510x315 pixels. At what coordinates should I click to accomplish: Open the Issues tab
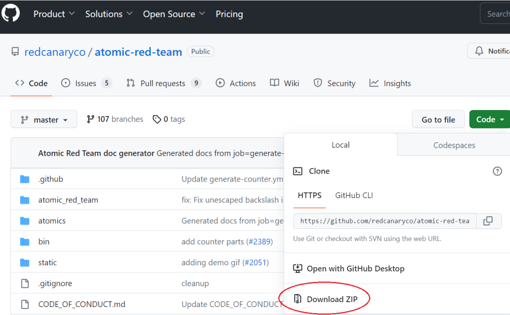(86, 84)
